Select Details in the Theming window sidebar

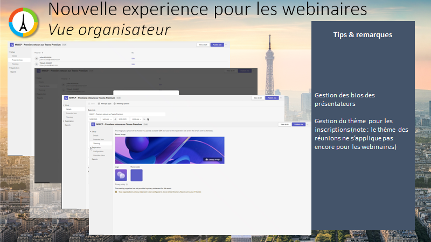click(95, 136)
